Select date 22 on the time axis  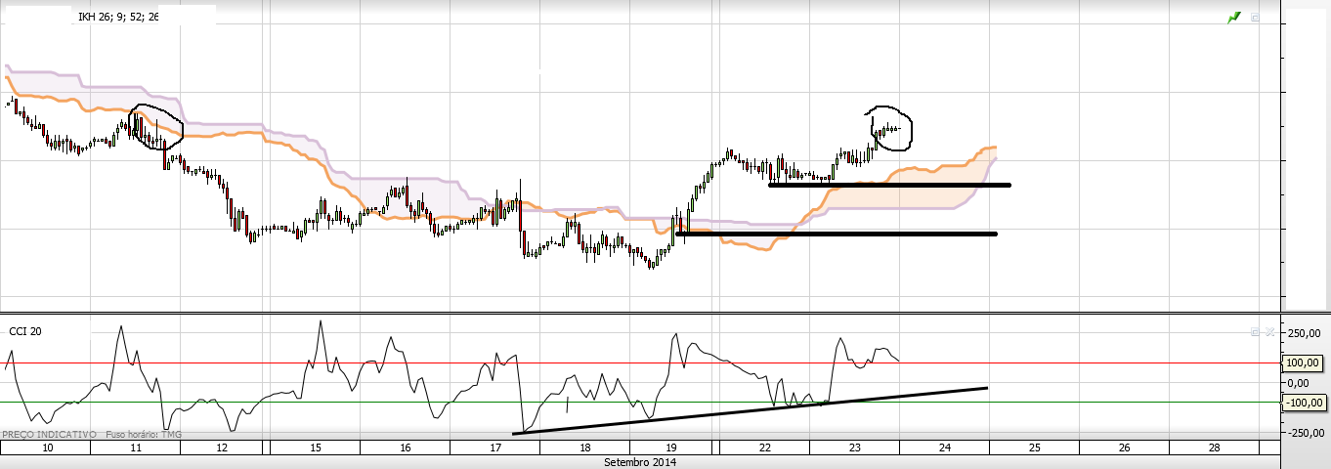(764, 448)
